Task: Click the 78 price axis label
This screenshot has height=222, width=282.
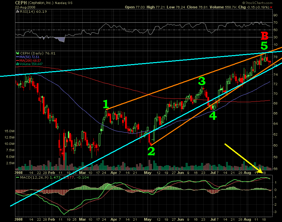Action: tap(275, 57)
